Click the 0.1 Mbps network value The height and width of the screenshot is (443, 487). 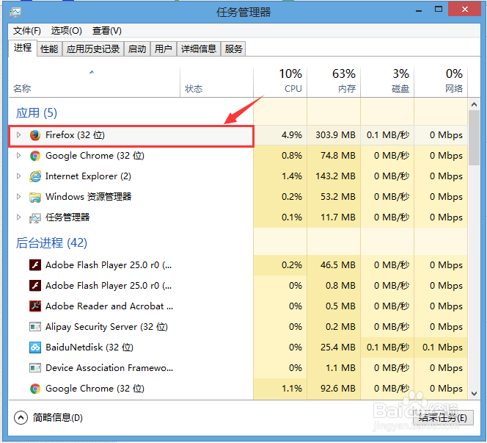(x=442, y=347)
